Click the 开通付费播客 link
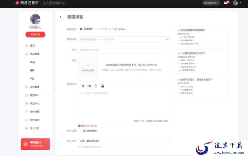Image resolution: width=248 pixels, height=156 pixels. [x=119, y=29]
